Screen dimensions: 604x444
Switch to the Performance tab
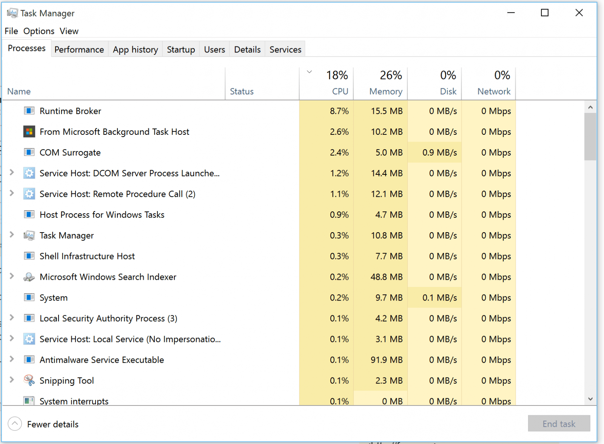click(x=79, y=49)
